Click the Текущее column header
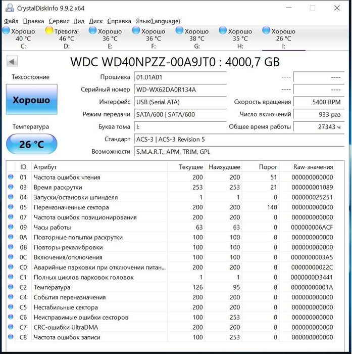This screenshot has height=354, width=352. (186, 167)
